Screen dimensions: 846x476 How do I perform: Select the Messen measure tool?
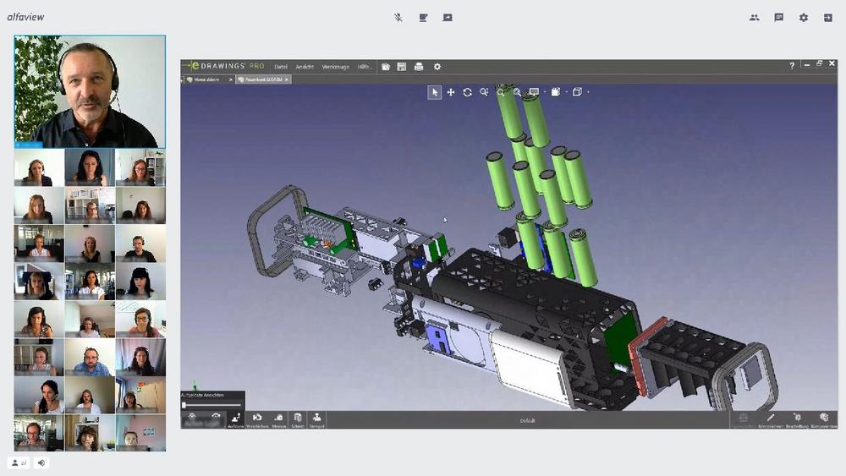[278, 419]
